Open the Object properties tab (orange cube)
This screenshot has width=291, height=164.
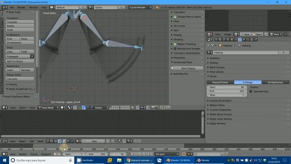click(232, 40)
